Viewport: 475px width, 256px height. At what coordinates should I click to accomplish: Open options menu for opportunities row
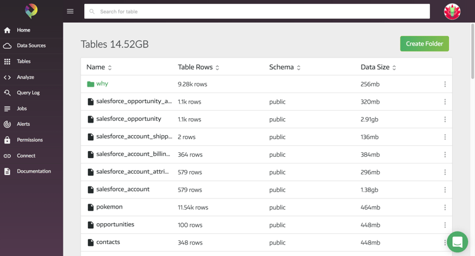click(445, 225)
